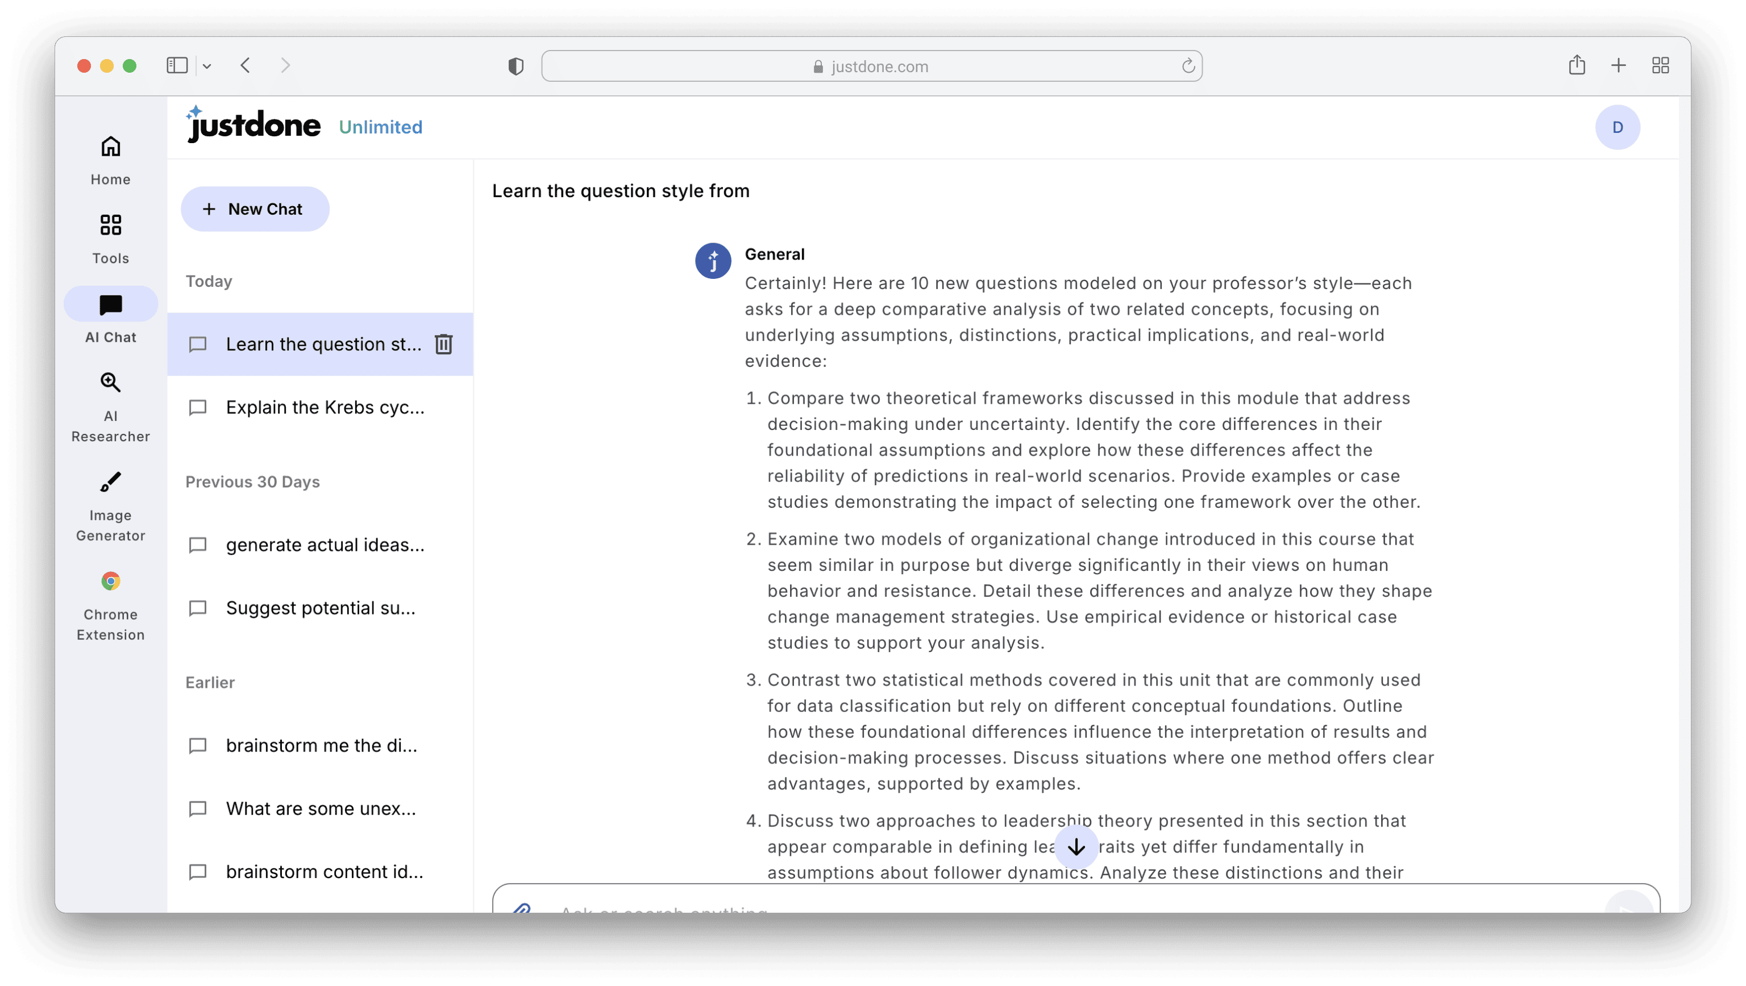The height and width of the screenshot is (986, 1746).
Task: Click the scroll-to-bottom arrow button
Action: click(x=1076, y=846)
